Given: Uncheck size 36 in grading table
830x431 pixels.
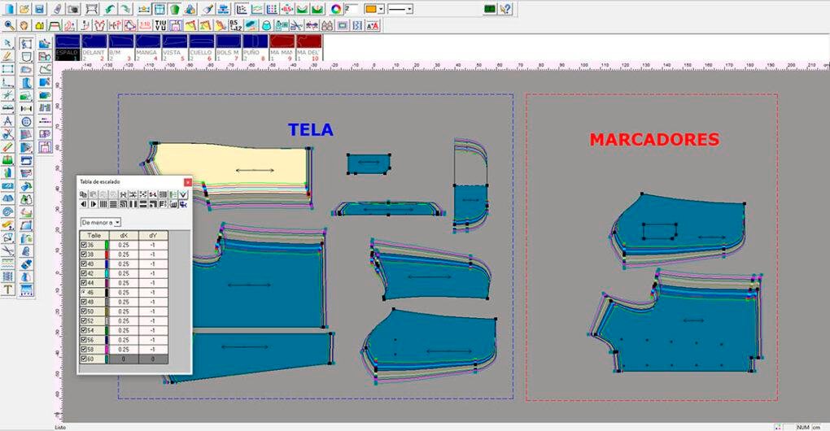Looking at the screenshot, I should coord(84,245).
